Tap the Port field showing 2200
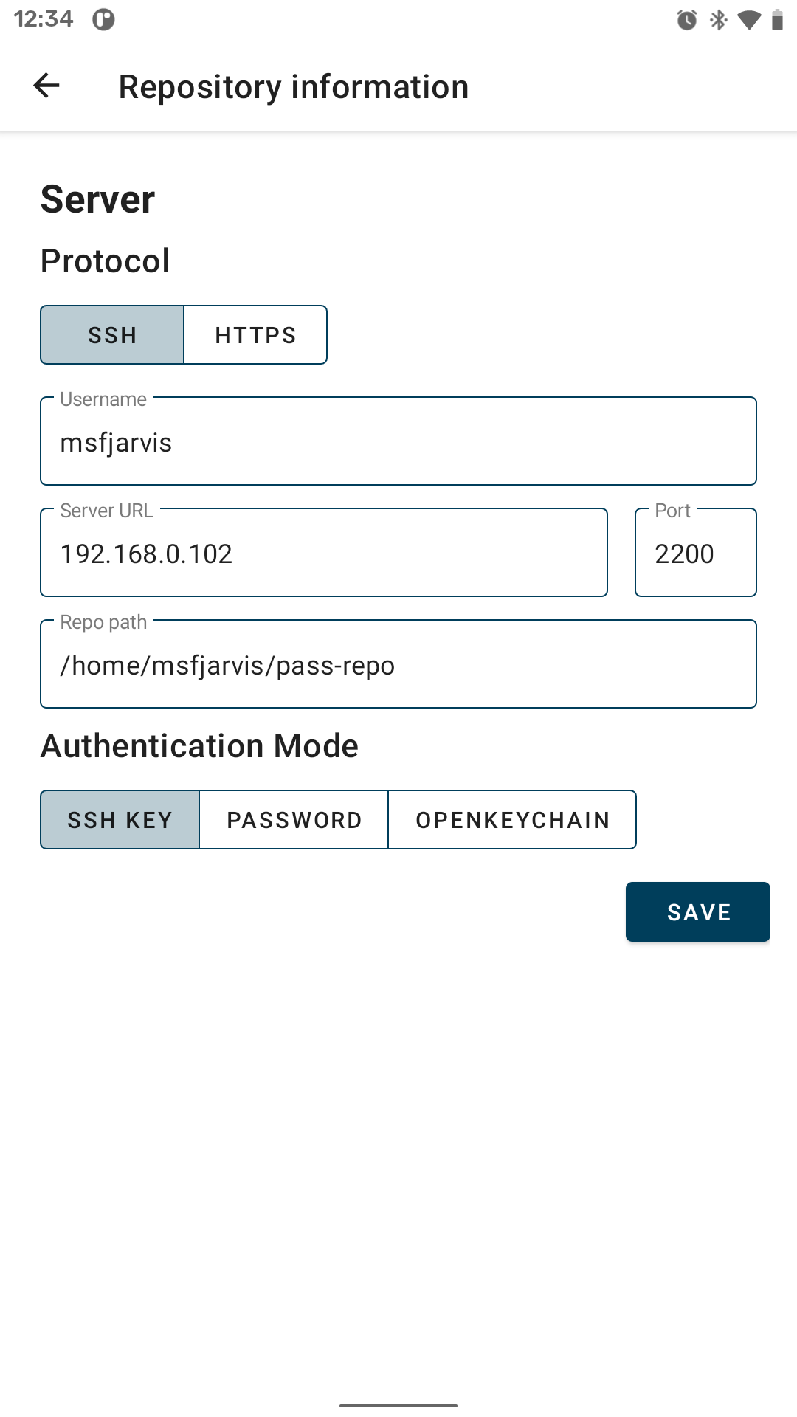The width and height of the screenshot is (797, 1417). tap(695, 554)
